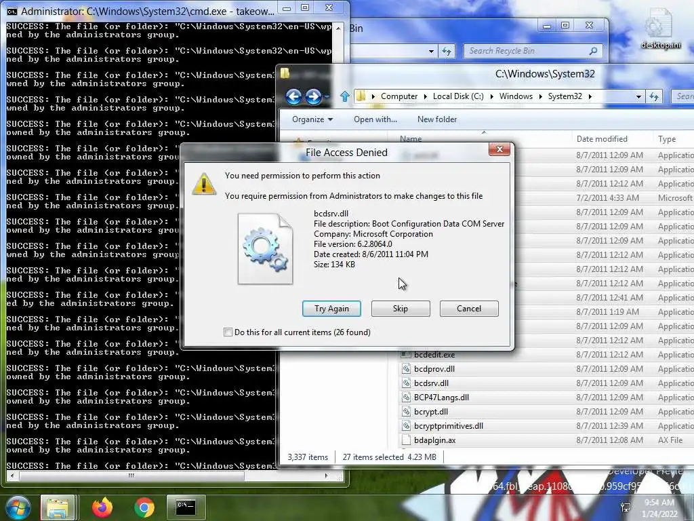
Task: Click the Try Again button
Action: pos(331,309)
